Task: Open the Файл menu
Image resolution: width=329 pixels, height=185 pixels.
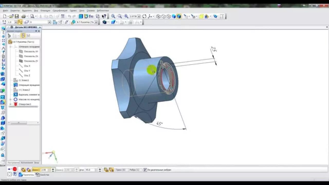Action: [6, 11]
